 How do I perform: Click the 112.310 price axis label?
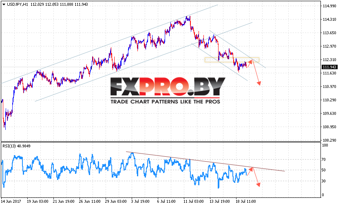coord(329,59)
